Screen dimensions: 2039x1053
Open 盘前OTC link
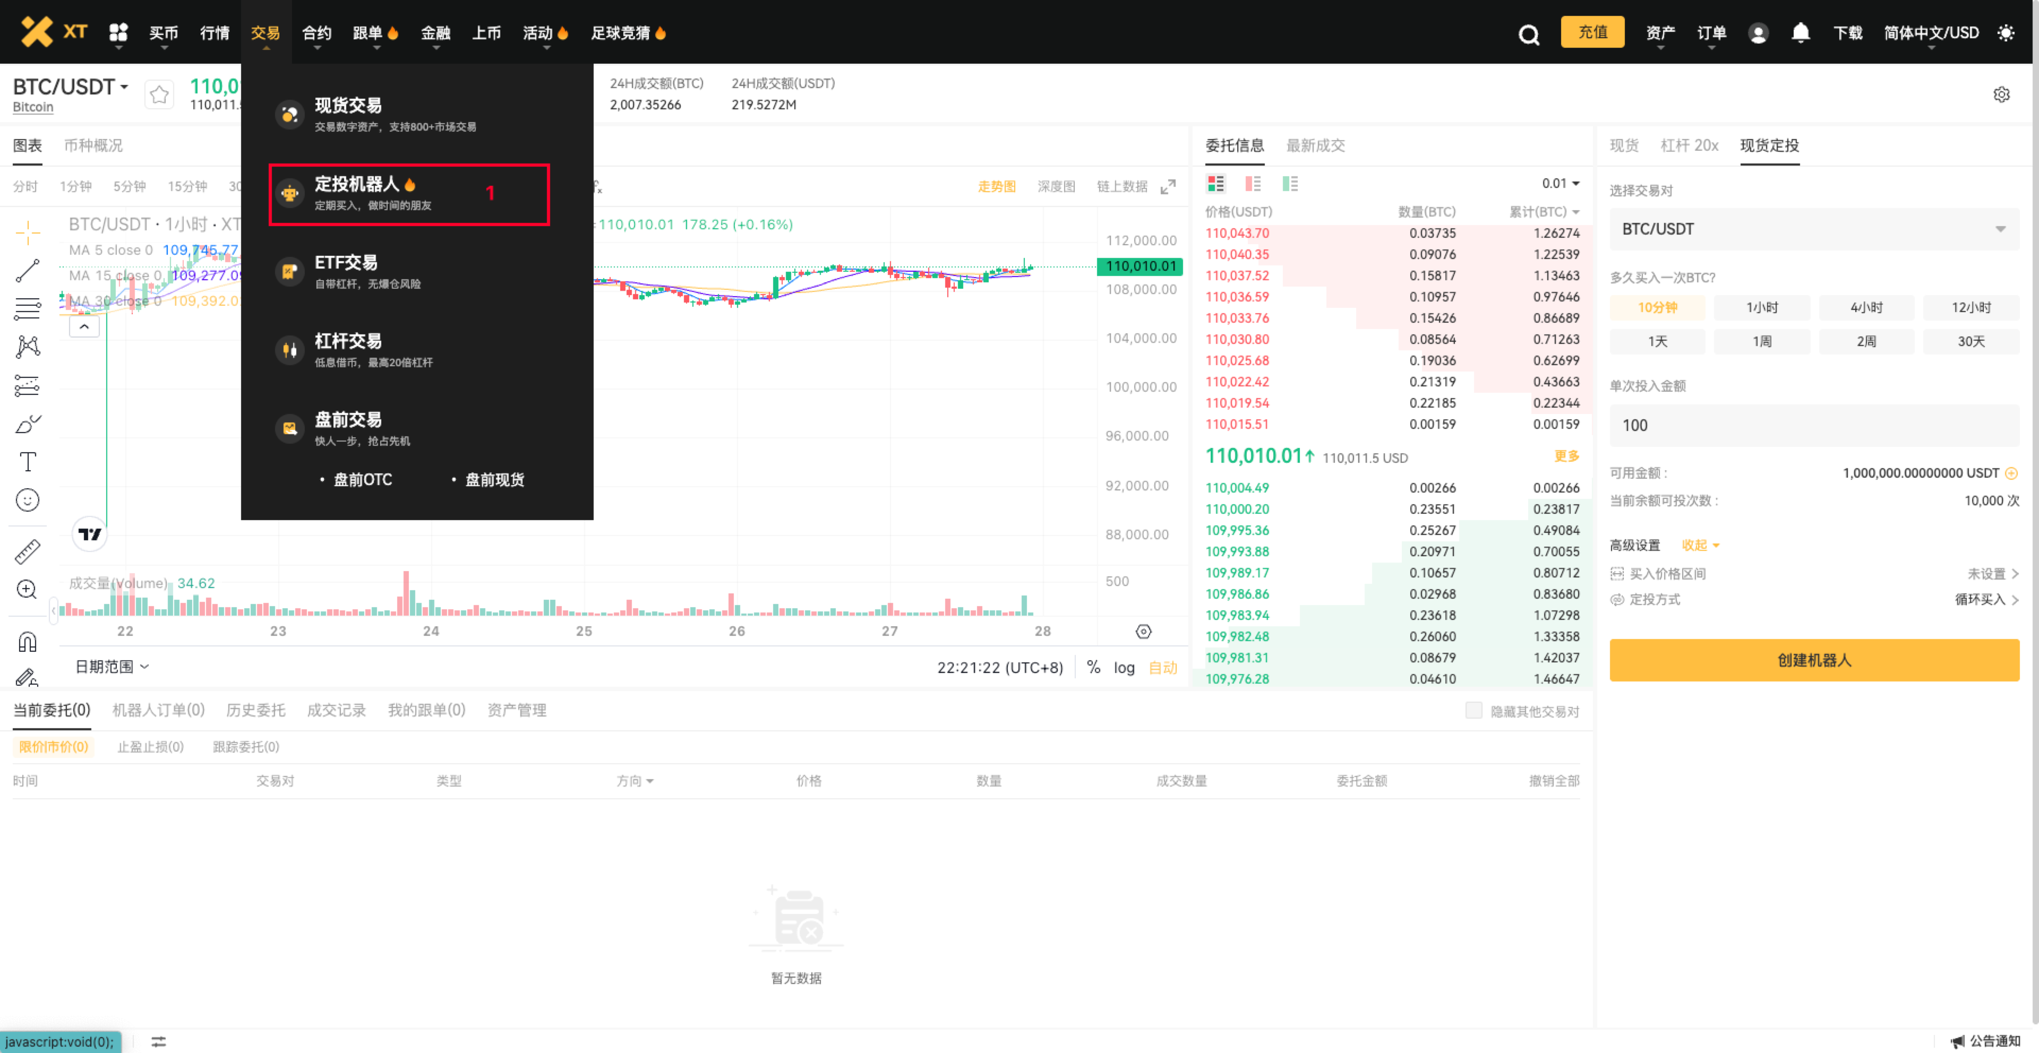click(363, 480)
